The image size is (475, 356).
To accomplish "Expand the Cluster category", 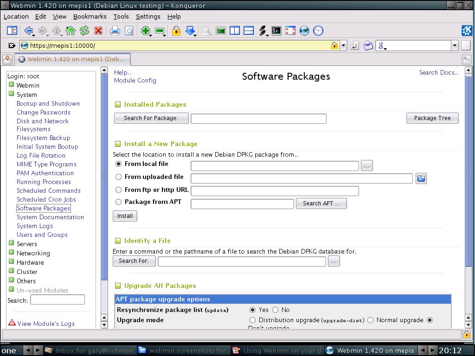I will pyautogui.click(x=12, y=271).
